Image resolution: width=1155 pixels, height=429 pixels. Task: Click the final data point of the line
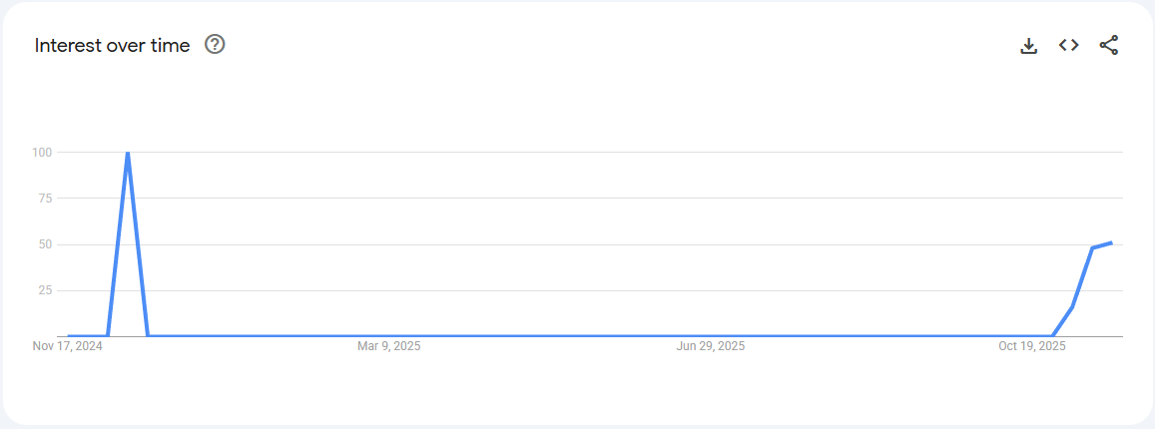pos(1111,242)
